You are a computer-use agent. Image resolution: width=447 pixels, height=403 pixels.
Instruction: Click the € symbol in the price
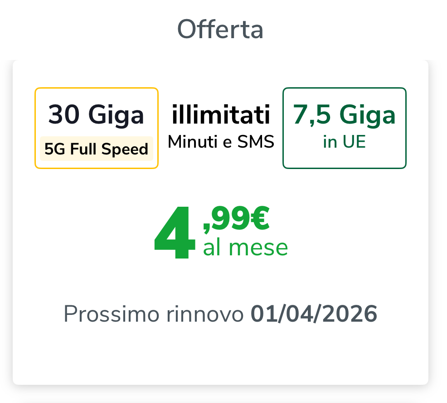coord(260,219)
